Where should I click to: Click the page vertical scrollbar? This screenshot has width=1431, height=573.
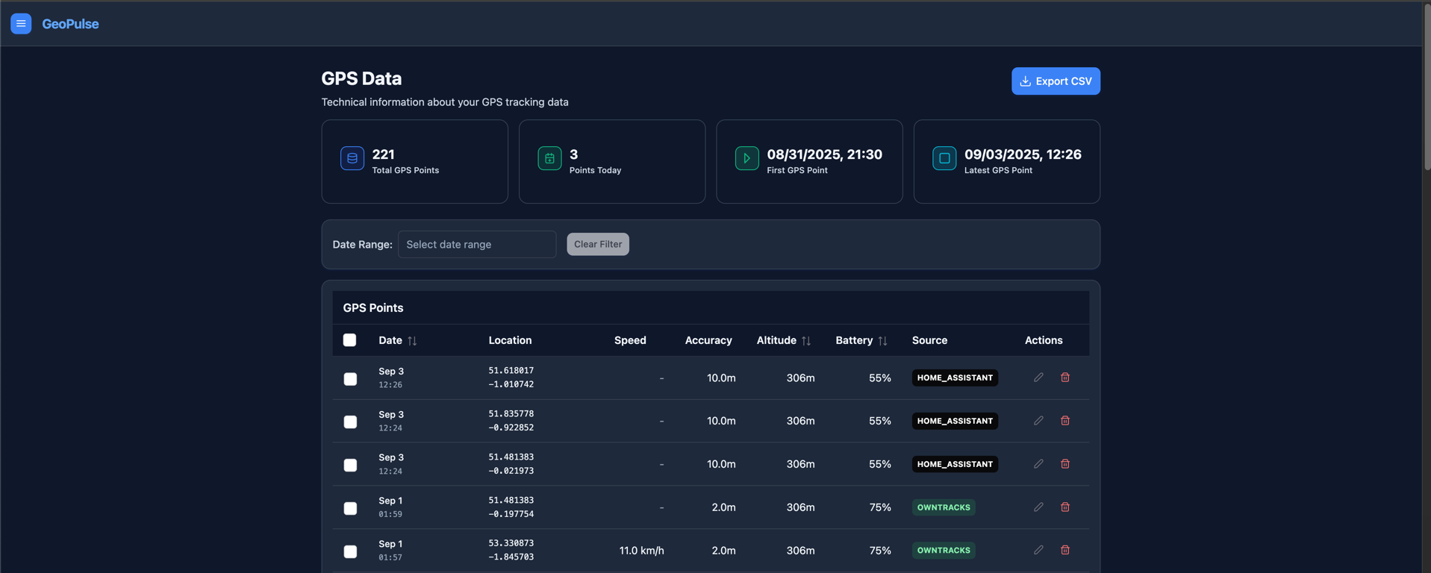point(1427,87)
